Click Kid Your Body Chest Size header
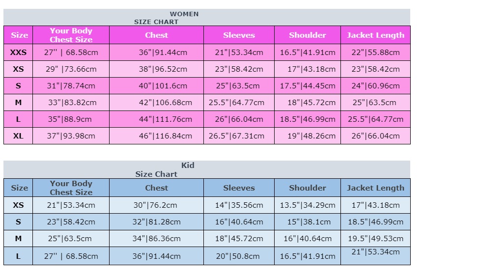Viewport: 479px width, 277px height. tap(71, 188)
